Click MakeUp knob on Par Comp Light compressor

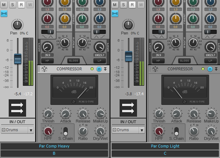pos(211,114)
